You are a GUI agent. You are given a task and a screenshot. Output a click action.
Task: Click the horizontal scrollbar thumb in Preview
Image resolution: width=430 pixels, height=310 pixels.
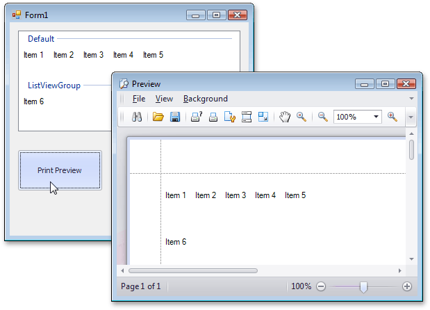(x=193, y=271)
